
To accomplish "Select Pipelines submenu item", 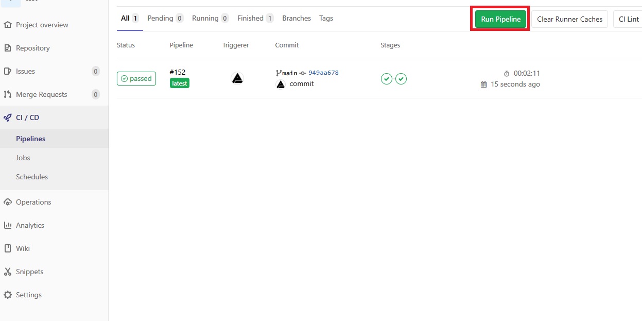I will [x=30, y=139].
